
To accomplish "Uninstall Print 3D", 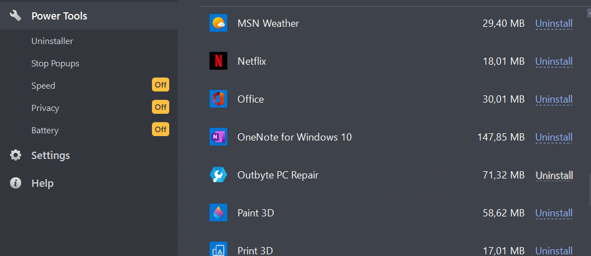I will pos(554,251).
